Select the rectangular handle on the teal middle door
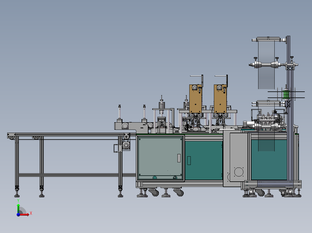The height and width of the screenshot is (233, 312). [189, 161]
